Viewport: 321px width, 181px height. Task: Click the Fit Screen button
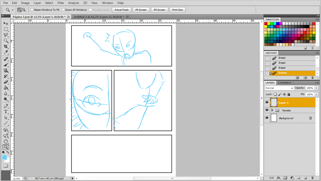point(141,10)
